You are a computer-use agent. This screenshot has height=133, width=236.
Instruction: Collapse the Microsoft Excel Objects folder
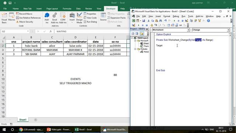pyautogui.click(x=135, y=41)
